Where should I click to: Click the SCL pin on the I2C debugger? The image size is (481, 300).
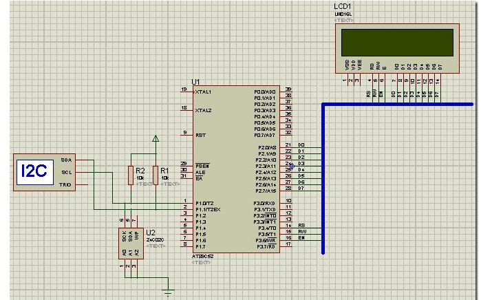pyautogui.click(x=66, y=173)
